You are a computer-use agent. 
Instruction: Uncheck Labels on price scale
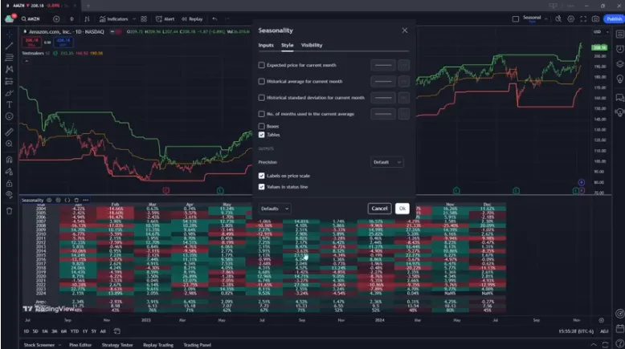coord(261,176)
